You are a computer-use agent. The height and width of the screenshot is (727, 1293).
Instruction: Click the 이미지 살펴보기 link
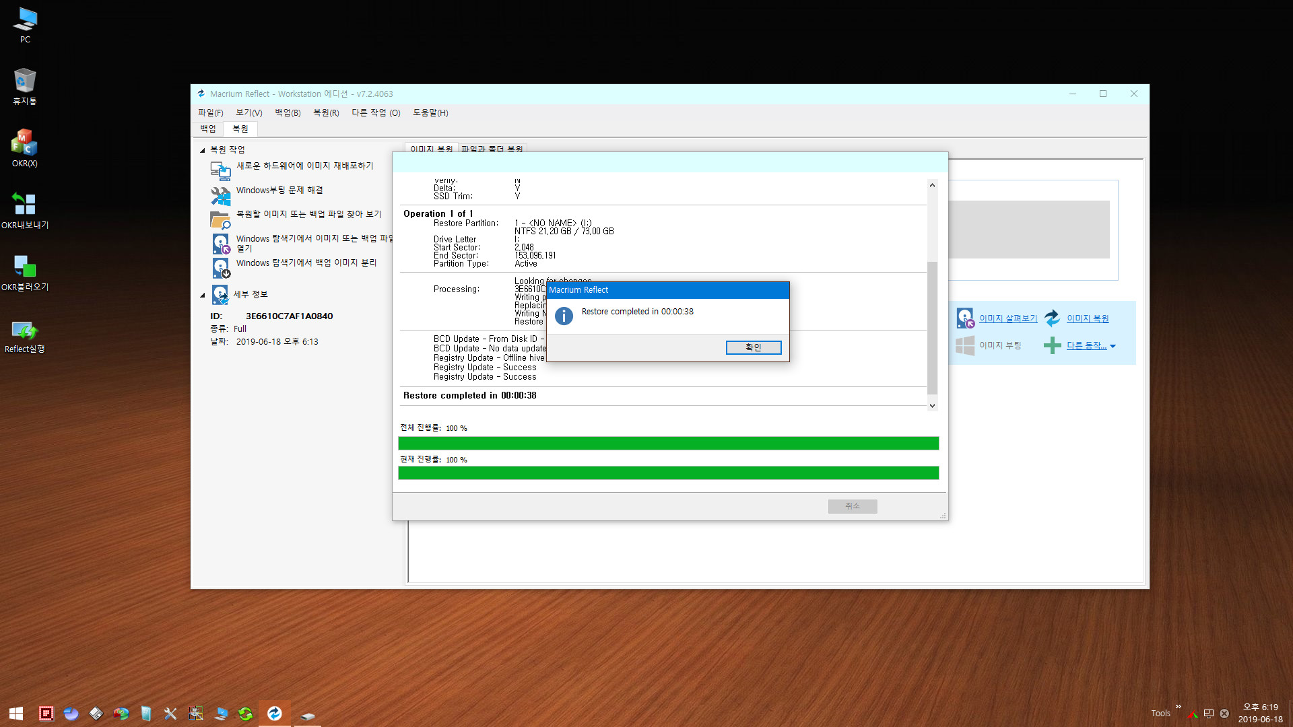[x=1008, y=318]
